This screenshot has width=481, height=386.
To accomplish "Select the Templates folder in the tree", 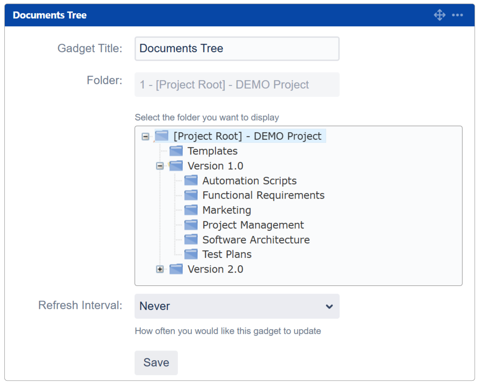I will [x=213, y=151].
